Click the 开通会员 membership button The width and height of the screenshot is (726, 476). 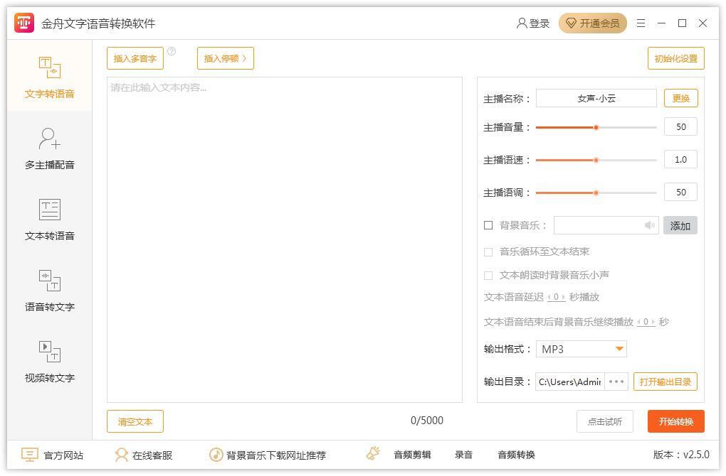pyautogui.click(x=593, y=23)
